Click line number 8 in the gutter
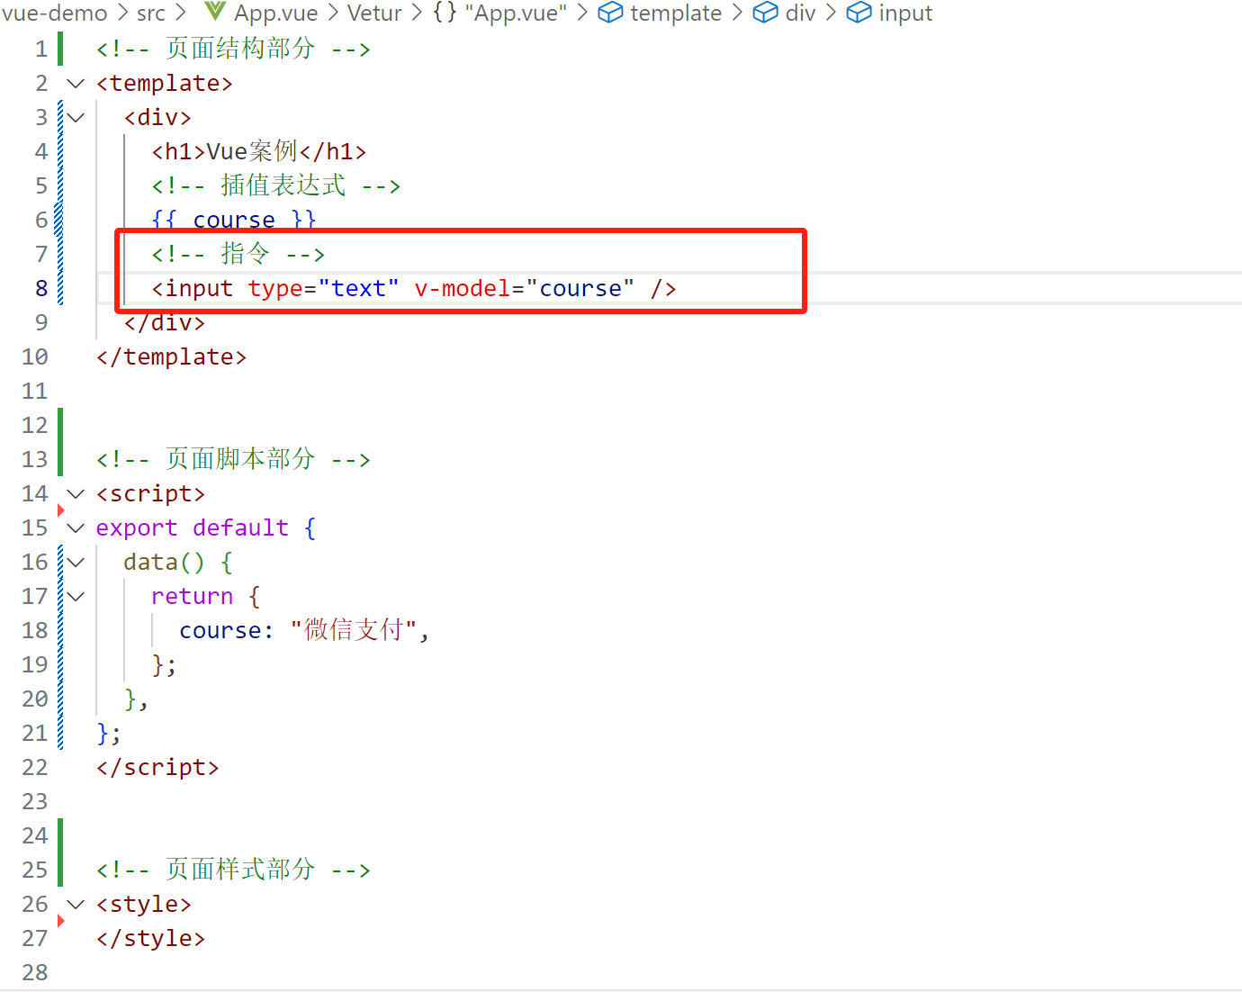This screenshot has width=1242, height=992. click(x=41, y=288)
